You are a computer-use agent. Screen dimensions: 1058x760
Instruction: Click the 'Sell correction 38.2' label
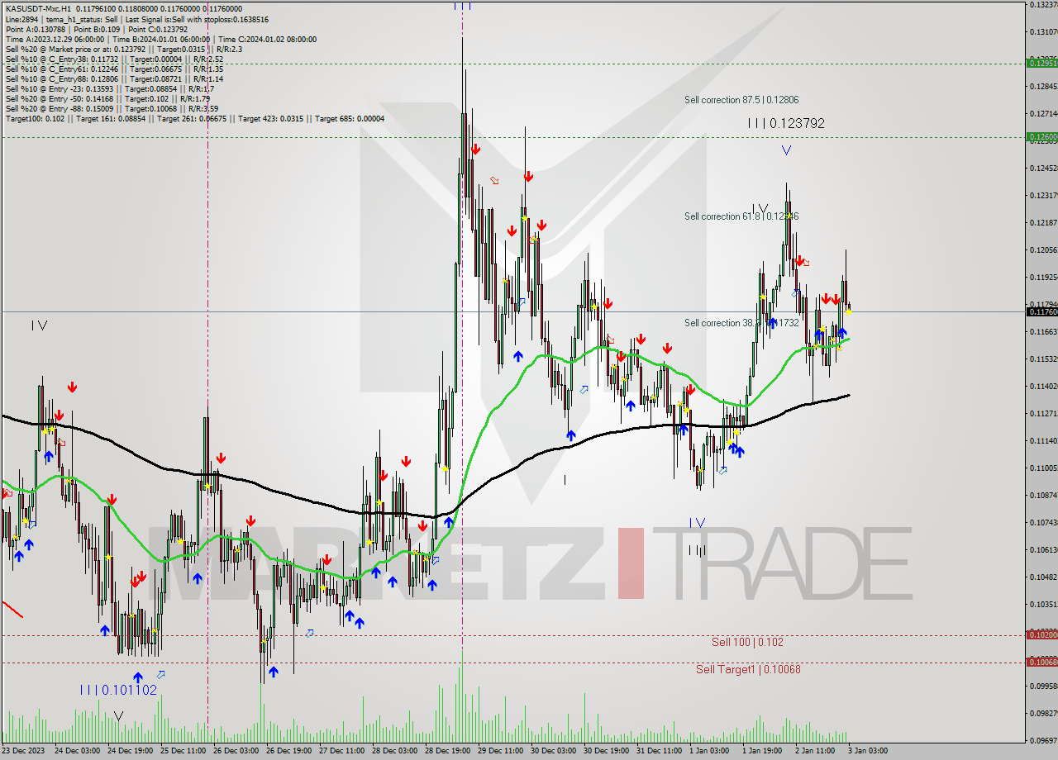pos(741,323)
